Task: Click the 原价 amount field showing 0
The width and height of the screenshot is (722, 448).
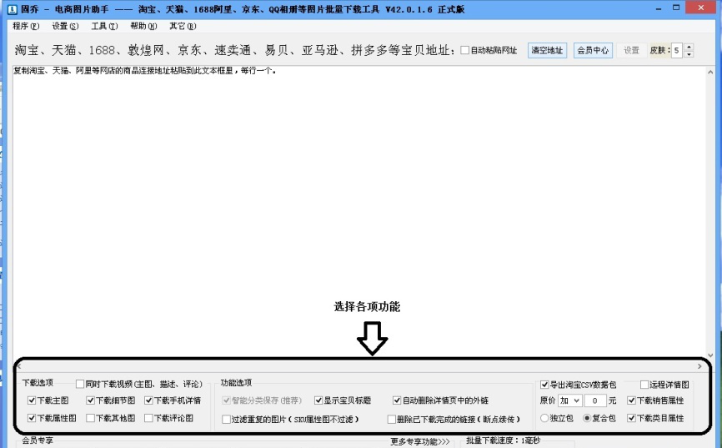Action: coord(595,400)
